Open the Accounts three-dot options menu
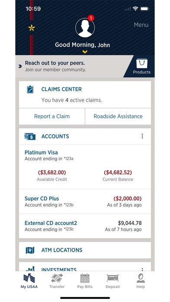The image size is (170, 302). tap(142, 136)
